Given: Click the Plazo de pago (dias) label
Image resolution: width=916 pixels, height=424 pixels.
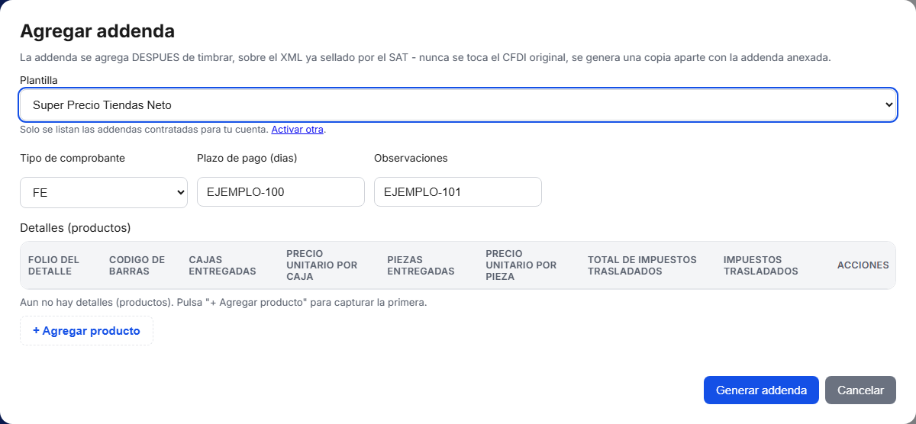Looking at the screenshot, I should pyautogui.click(x=247, y=158).
